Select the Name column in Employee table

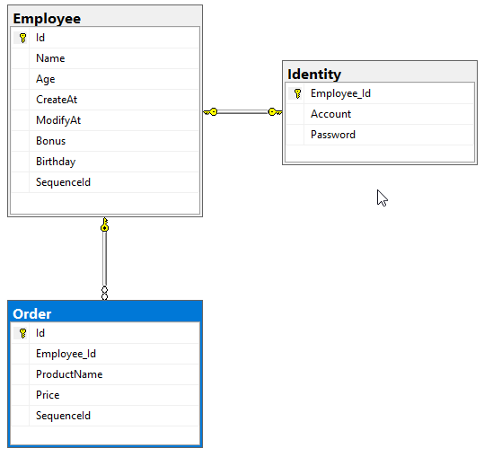[x=105, y=58]
